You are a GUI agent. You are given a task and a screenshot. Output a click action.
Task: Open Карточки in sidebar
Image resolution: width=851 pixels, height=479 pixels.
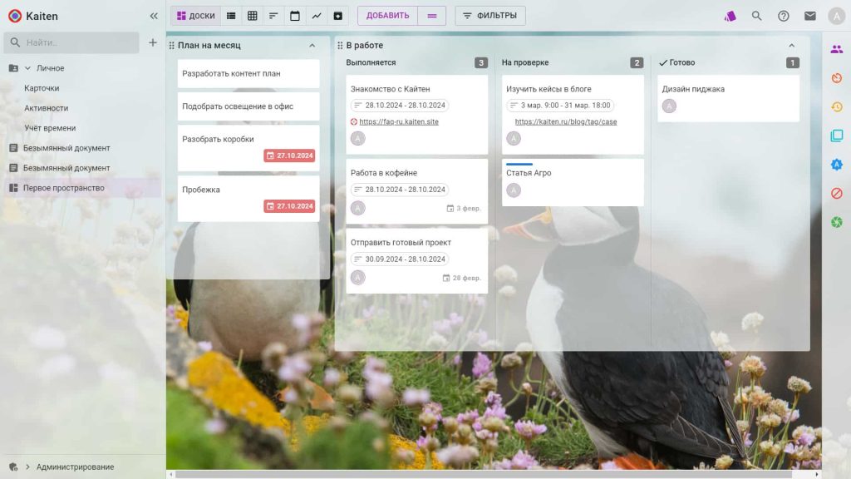pos(42,88)
